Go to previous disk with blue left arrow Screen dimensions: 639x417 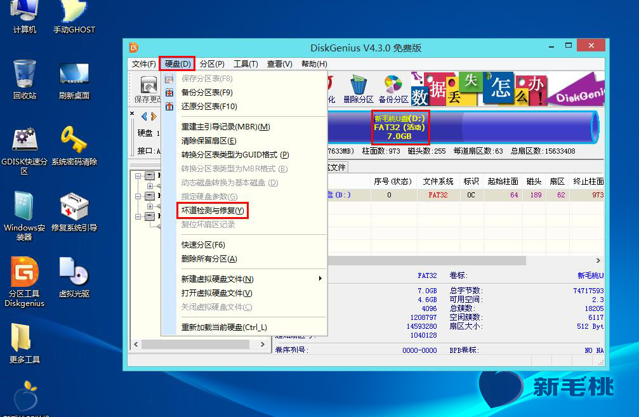144,117
